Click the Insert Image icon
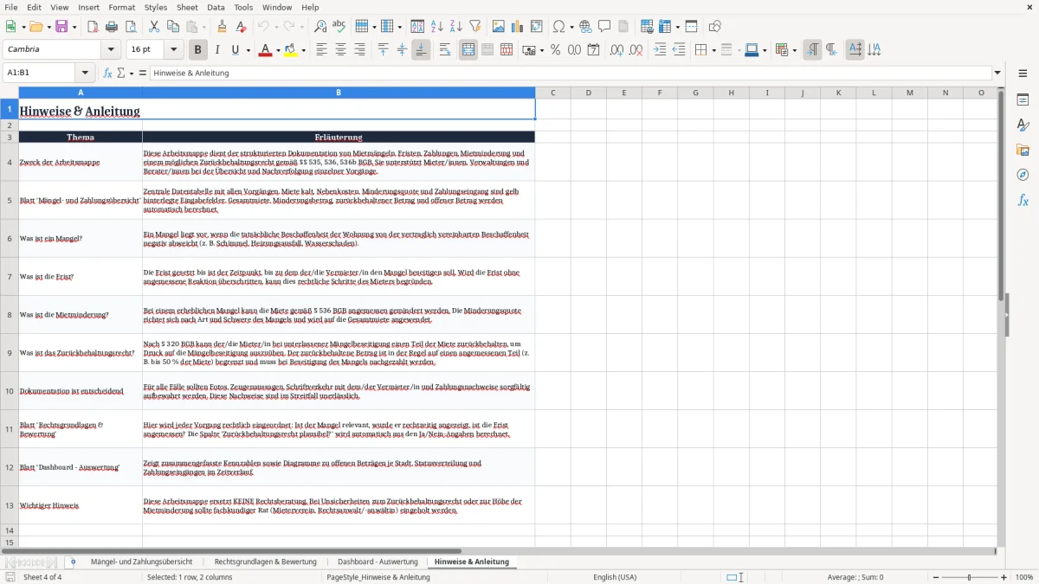Screen dimensions: 1039x584 pyautogui.click(x=498, y=27)
